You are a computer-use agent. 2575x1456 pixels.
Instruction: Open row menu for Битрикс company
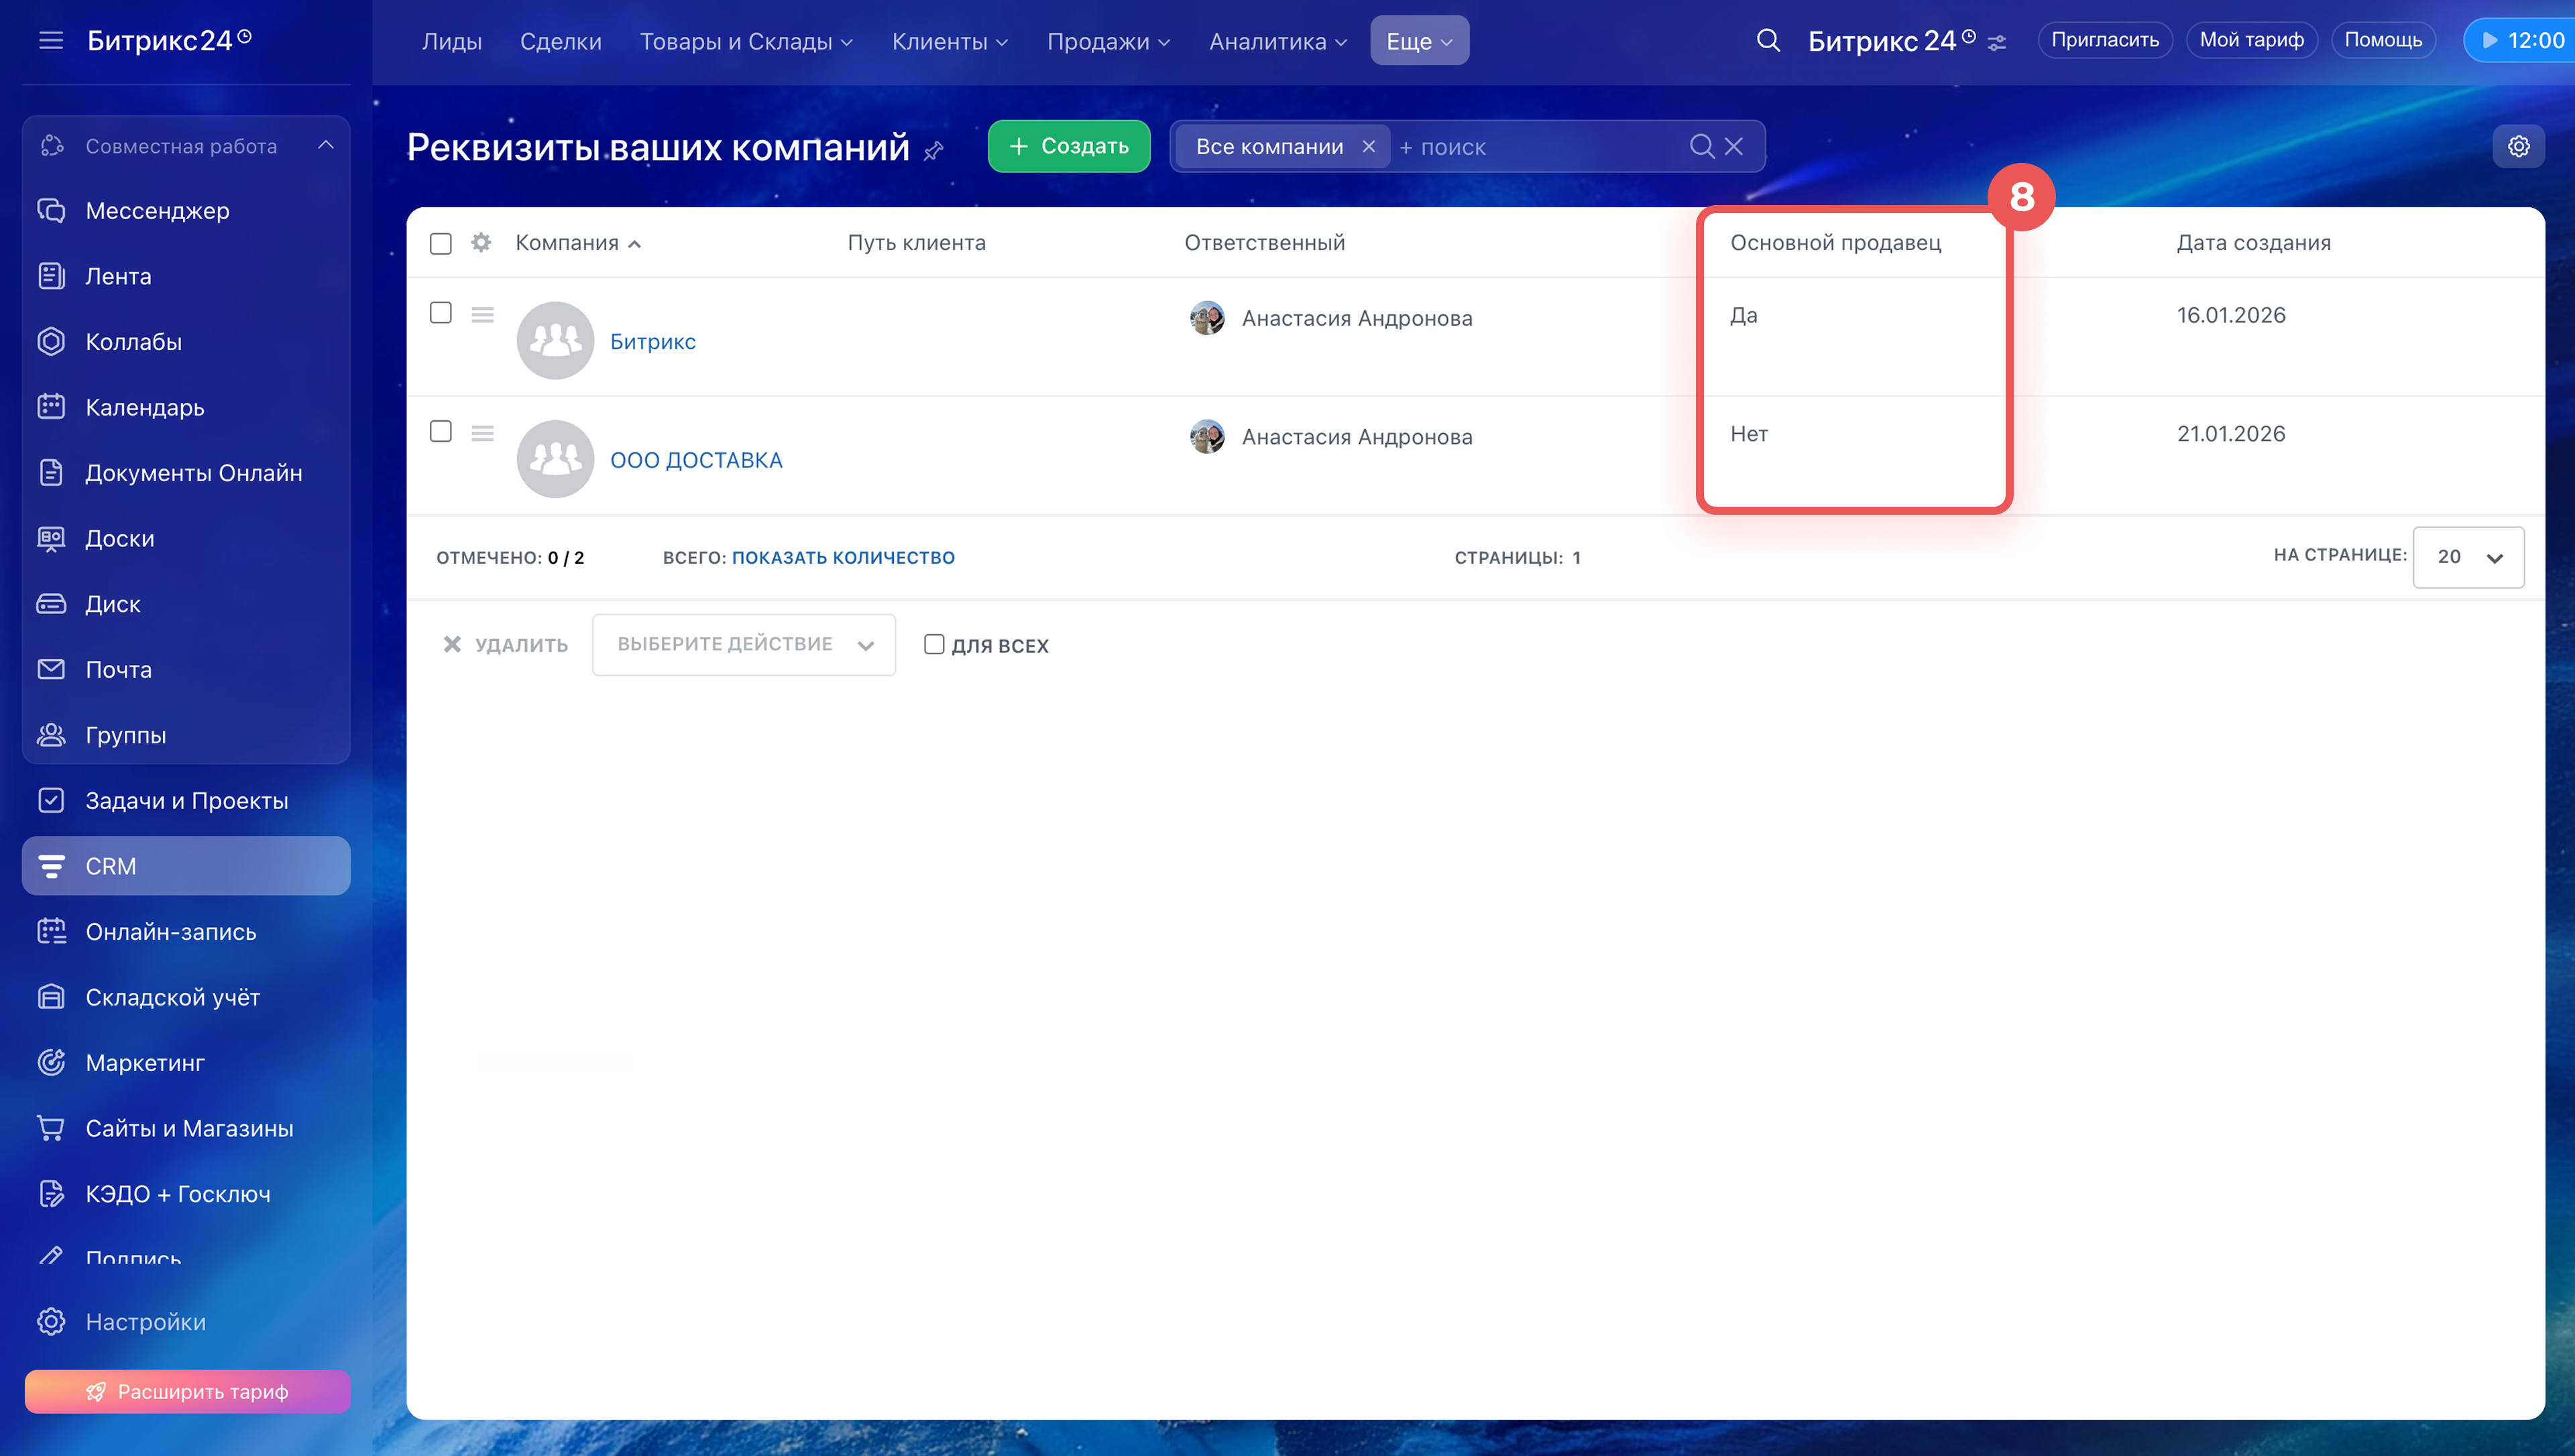coord(482,315)
